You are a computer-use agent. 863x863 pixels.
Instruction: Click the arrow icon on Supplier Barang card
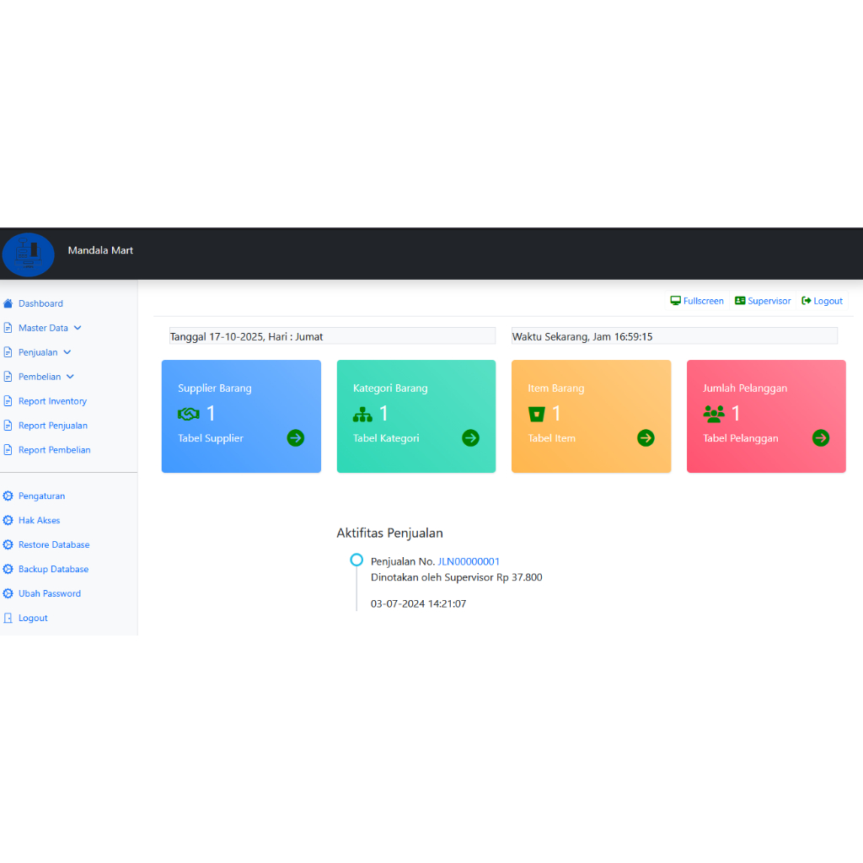296,438
